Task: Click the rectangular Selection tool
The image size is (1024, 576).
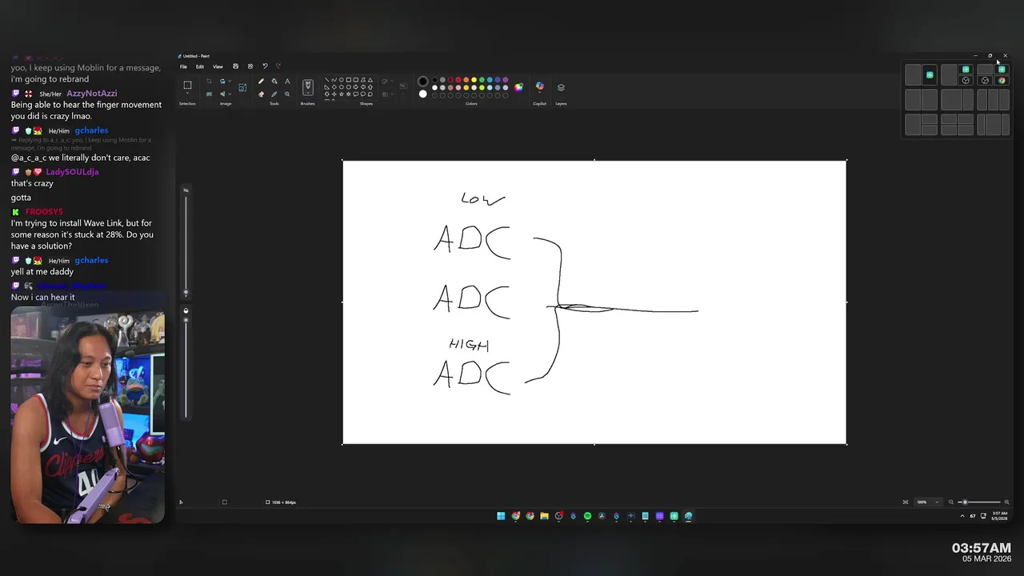Action: click(x=187, y=85)
